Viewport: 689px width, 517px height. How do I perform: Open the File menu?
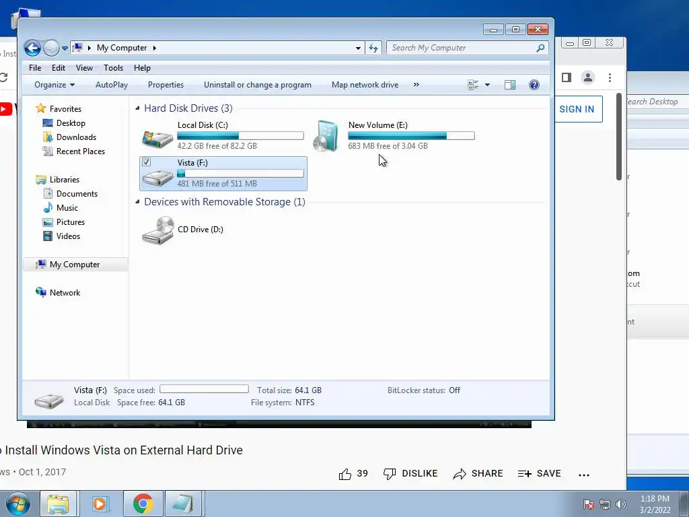click(35, 68)
